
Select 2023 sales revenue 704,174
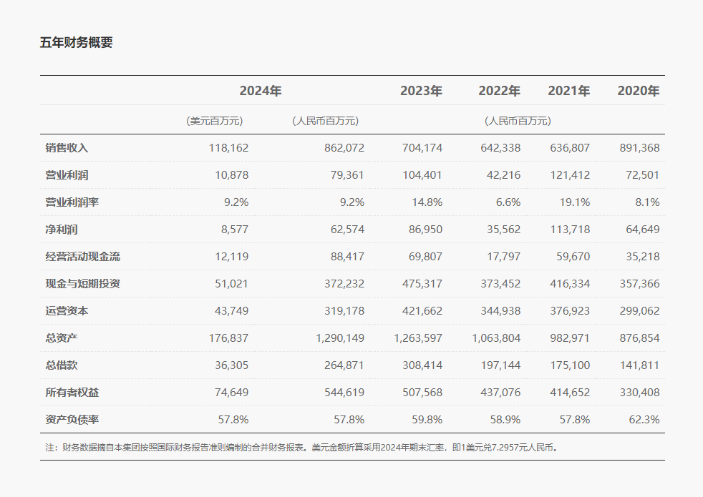click(x=422, y=148)
